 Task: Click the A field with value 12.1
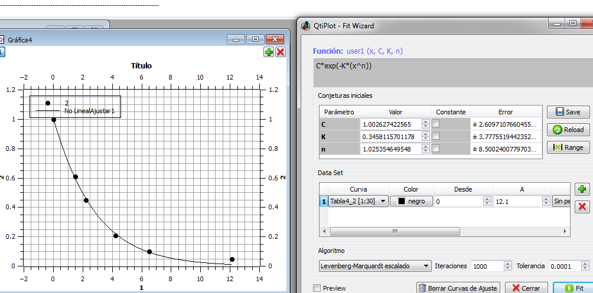518,201
